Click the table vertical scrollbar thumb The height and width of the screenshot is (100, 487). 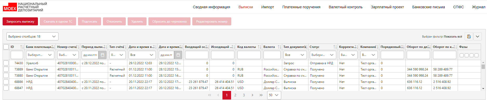coord(483,67)
